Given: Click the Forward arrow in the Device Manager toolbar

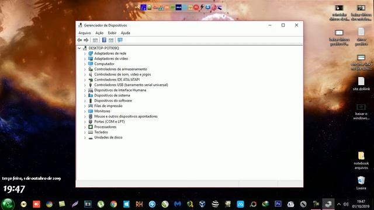Looking at the screenshot, I should [x=86, y=40].
